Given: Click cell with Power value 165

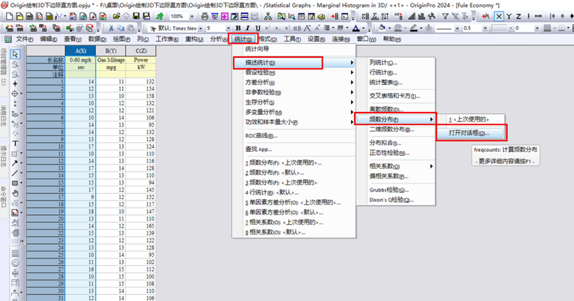Looking at the screenshot, I should [x=141, y=226].
